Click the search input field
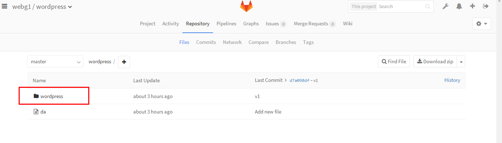 pos(401,6)
